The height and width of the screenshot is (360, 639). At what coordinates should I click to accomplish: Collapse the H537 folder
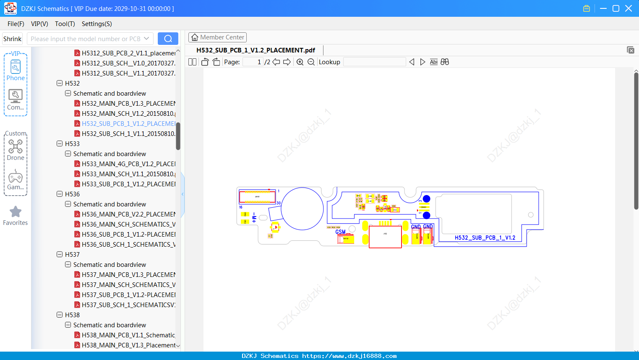click(x=60, y=254)
